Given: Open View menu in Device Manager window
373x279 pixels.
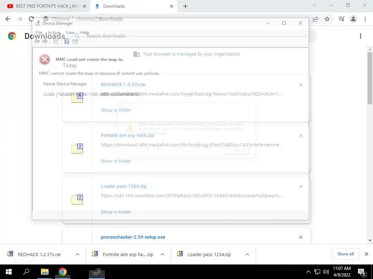Looking at the screenshot, I should point(70,32).
